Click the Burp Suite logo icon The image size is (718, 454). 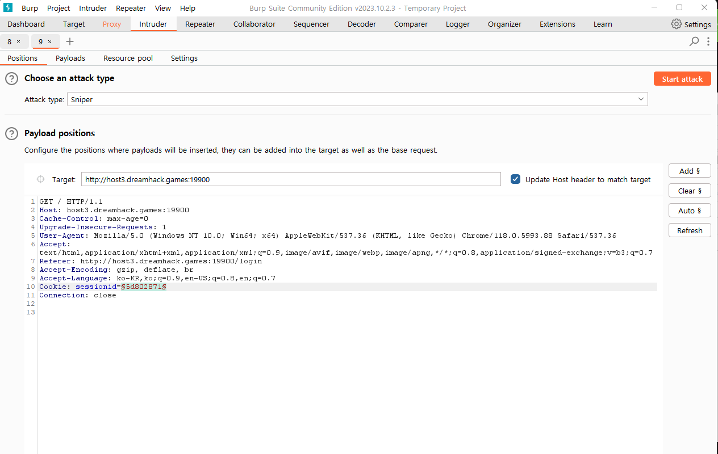pos(8,8)
